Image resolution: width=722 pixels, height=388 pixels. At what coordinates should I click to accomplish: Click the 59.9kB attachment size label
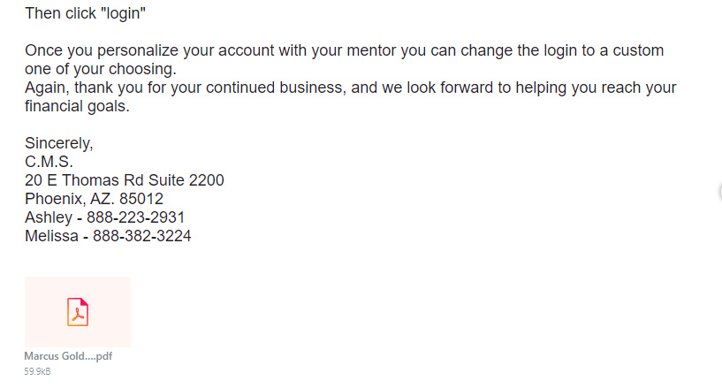click(37, 371)
